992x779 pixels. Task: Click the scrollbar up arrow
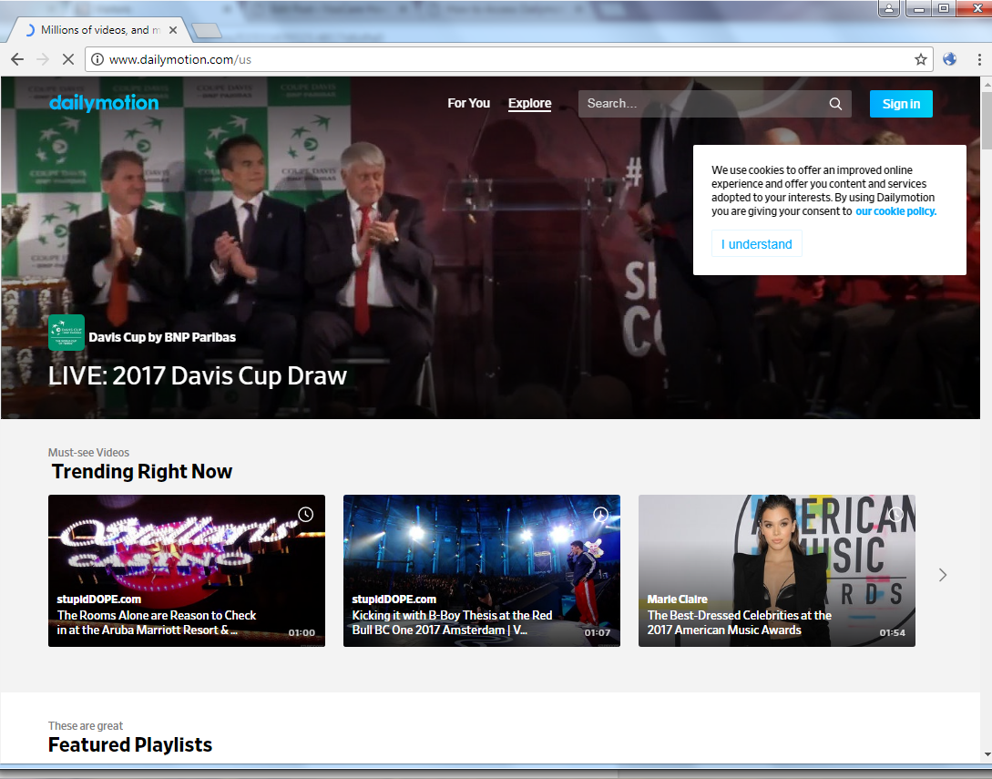point(987,84)
